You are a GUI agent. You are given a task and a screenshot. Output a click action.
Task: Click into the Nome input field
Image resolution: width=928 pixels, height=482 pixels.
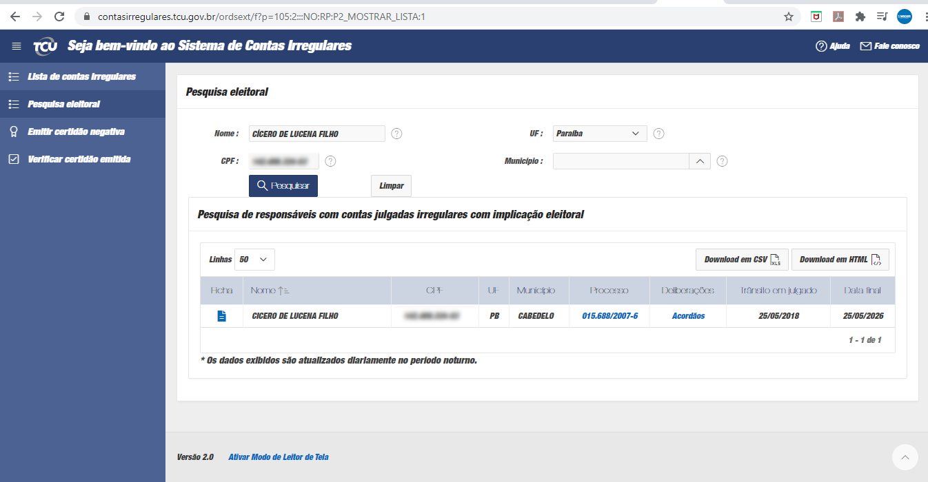(x=316, y=134)
